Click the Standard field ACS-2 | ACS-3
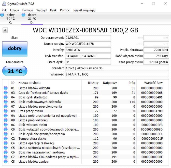171x168 pixels. tap(117, 68)
